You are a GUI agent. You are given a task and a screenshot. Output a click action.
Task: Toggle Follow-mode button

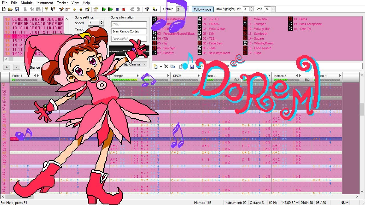click(202, 9)
